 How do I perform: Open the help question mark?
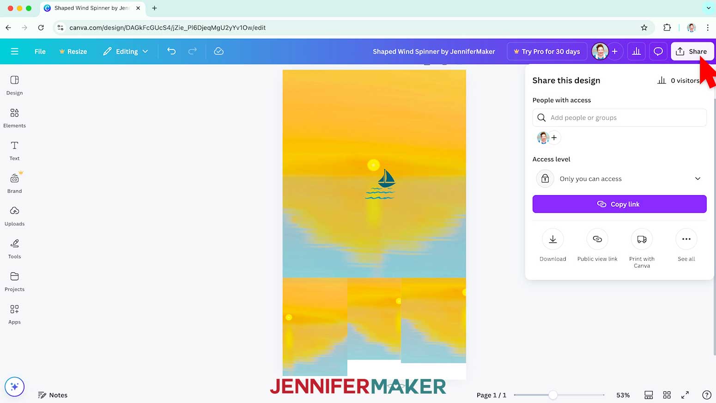[707, 395]
